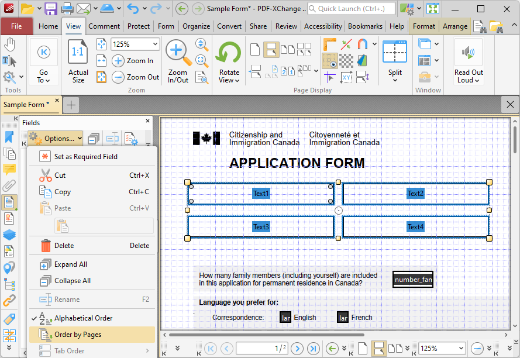Open Comments pane in sidebar
Screen dimensions: 520x358
pyautogui.click(x=9, y=169)
